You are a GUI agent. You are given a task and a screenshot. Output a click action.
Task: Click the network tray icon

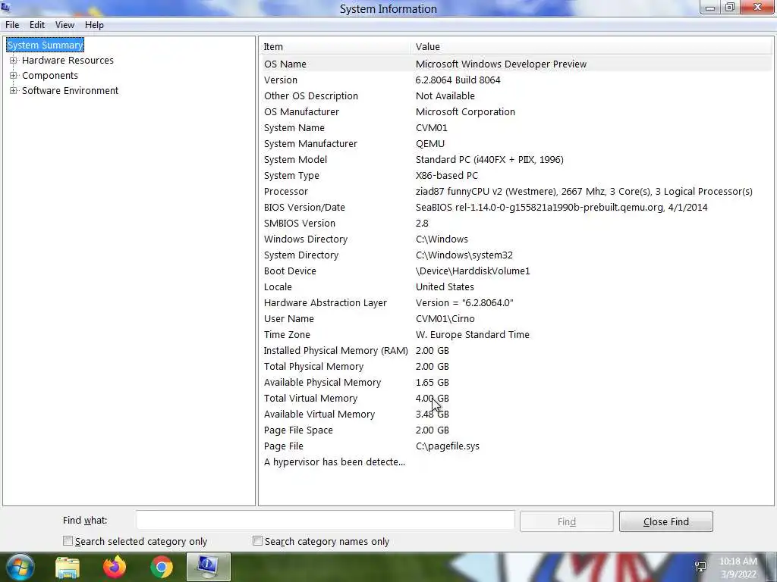(x=700, y=566)
